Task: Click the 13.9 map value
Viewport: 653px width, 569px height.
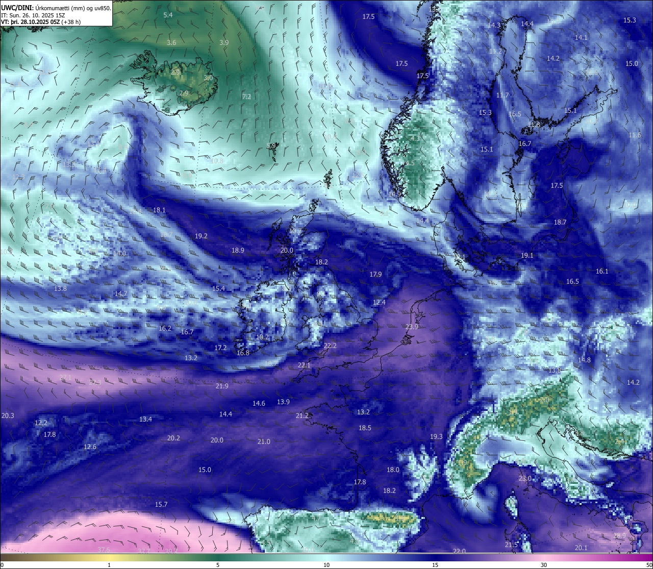Action: (283, 402)
